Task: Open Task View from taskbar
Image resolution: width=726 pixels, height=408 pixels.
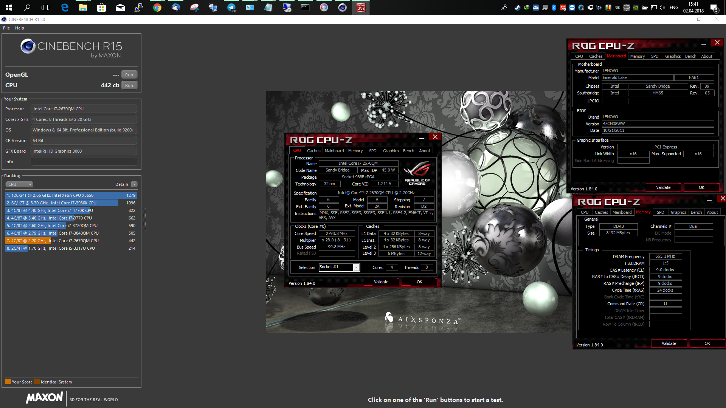Action: click(45, 8)
